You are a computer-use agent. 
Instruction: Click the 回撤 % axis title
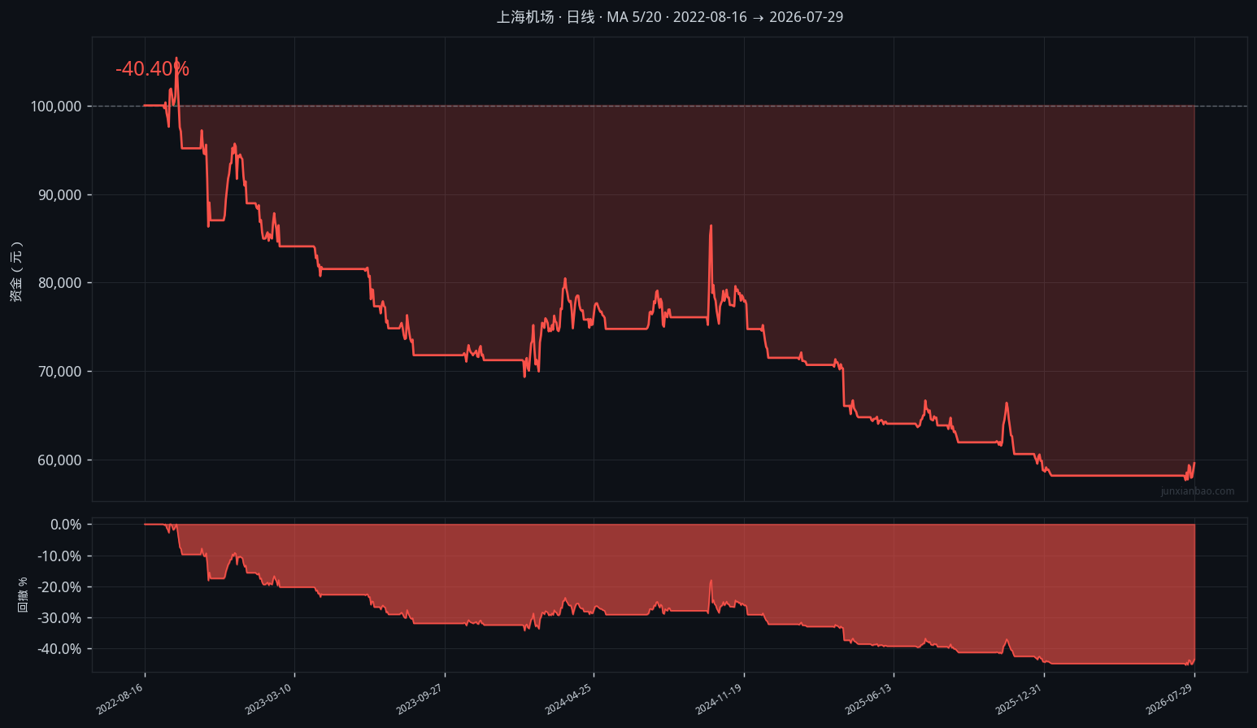tap(23, 595)
